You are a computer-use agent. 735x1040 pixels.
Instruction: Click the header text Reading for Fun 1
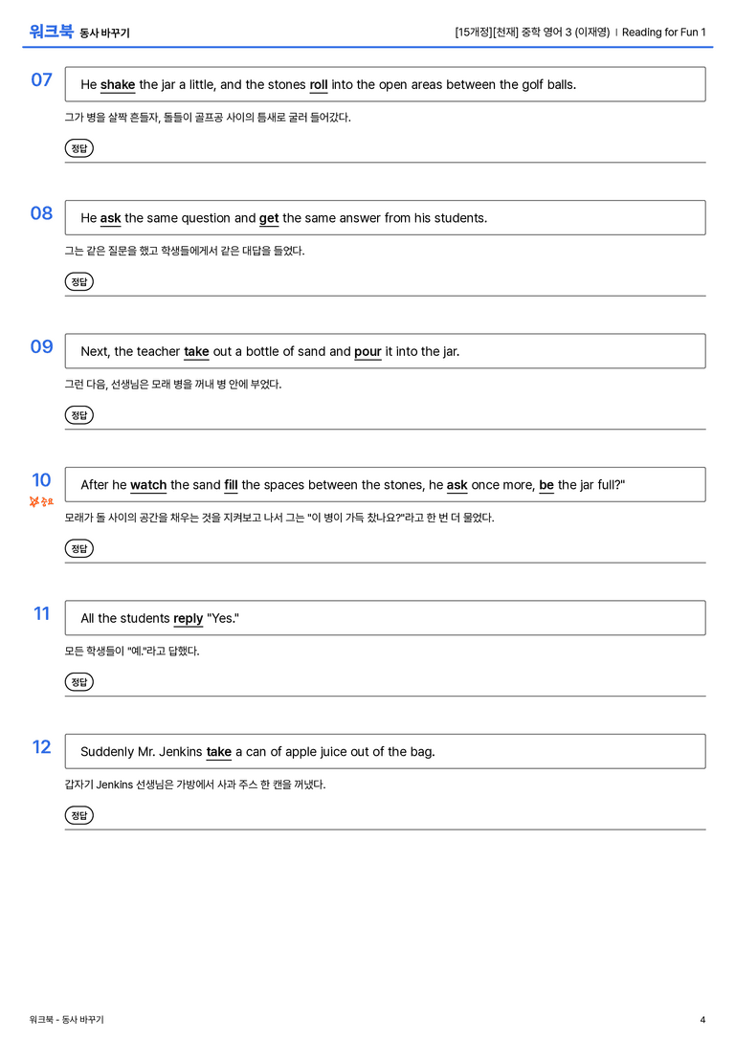coord(663,32)
